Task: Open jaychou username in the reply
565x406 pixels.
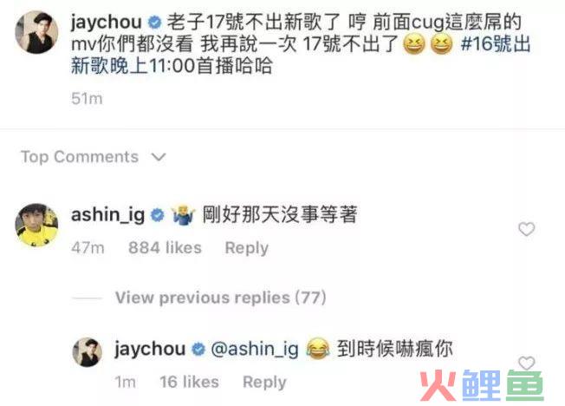Action: click(x=150, y=350)
